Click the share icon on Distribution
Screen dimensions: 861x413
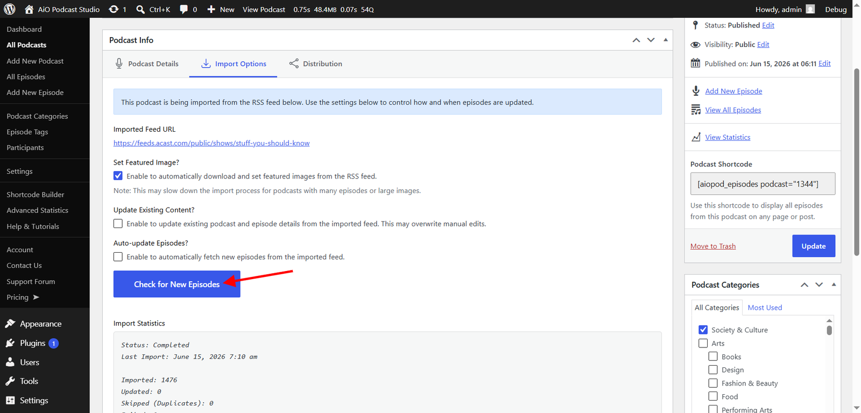tap(294, 63)
